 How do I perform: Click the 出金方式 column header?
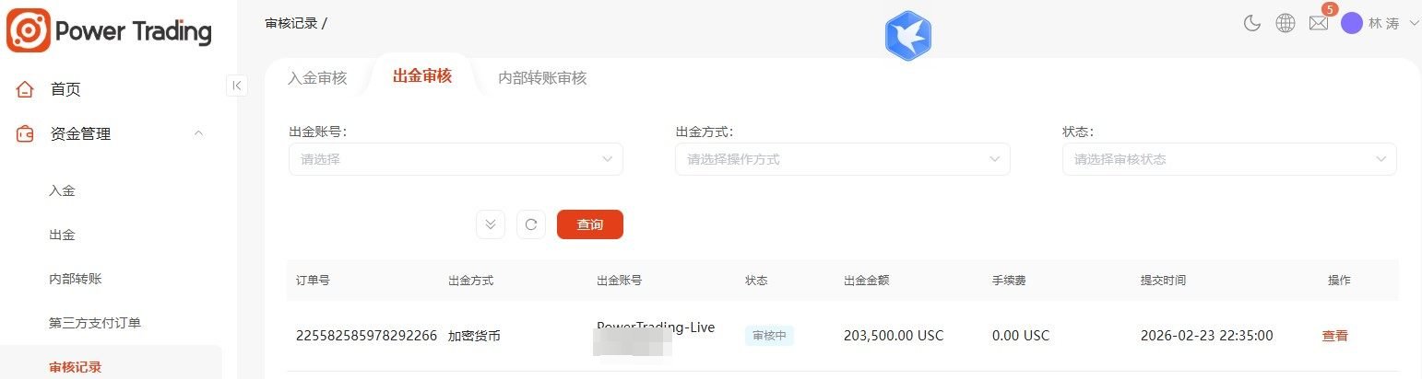tap(471, 281)
